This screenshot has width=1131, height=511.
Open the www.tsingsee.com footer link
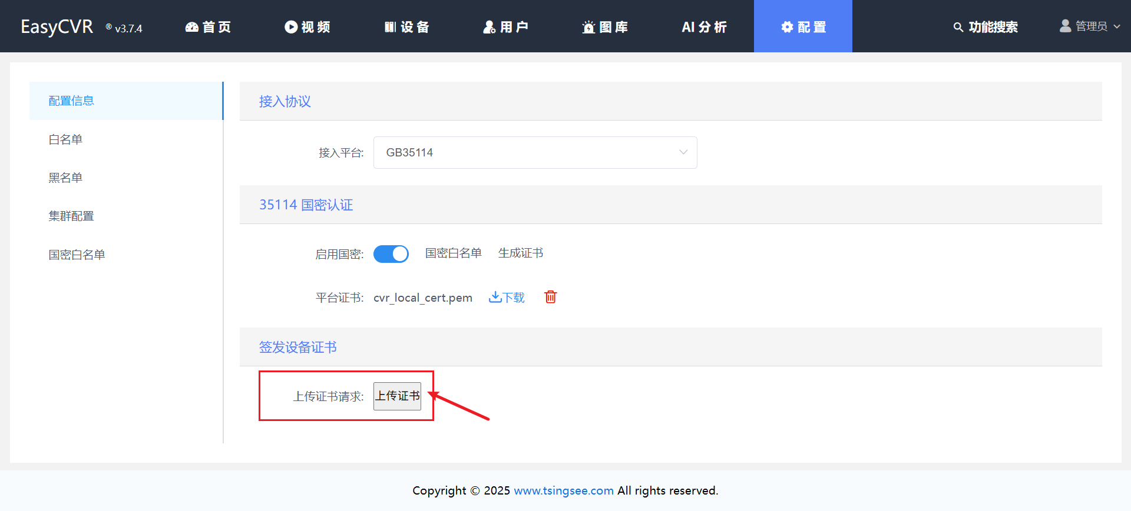pyautogui.click(x=563, y=491)
